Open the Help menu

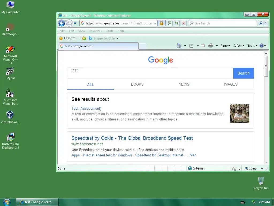coord(120,31)
